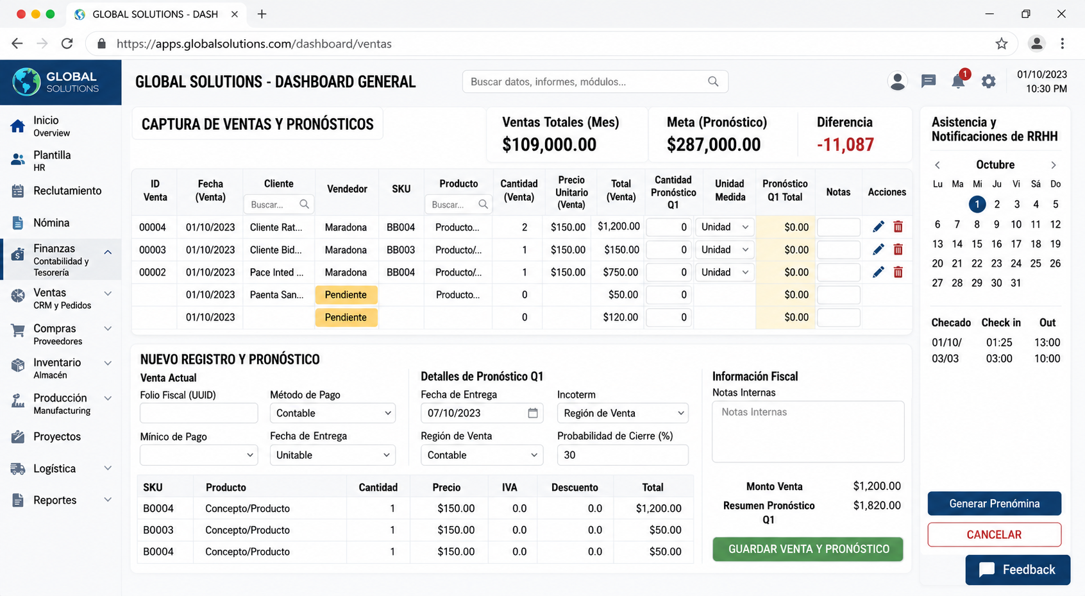The image size is (1085, 596).
Task: Go to next month in calendar
Action: 1053,165
